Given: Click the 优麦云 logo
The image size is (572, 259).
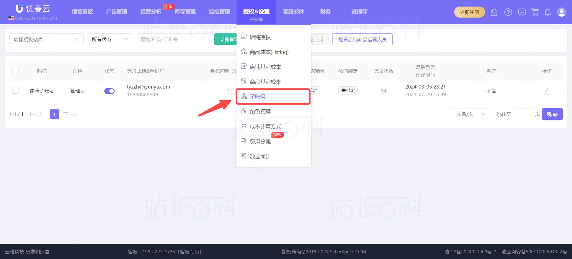Looking at the screenshot, I should click(33, 9).
